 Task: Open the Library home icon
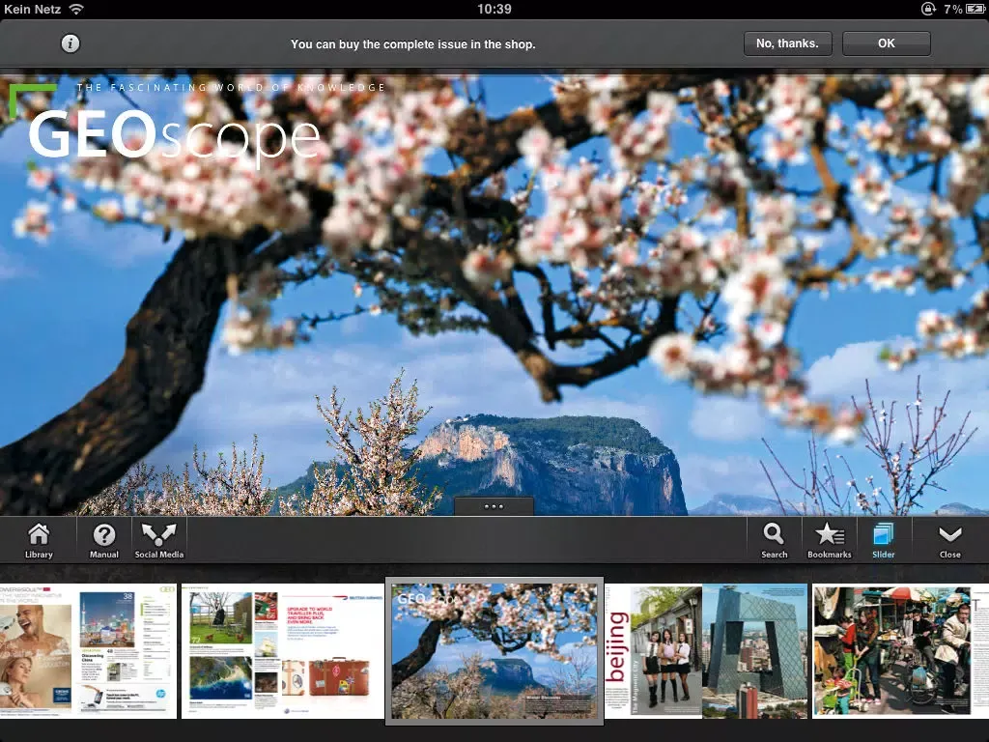pos(39,541)
